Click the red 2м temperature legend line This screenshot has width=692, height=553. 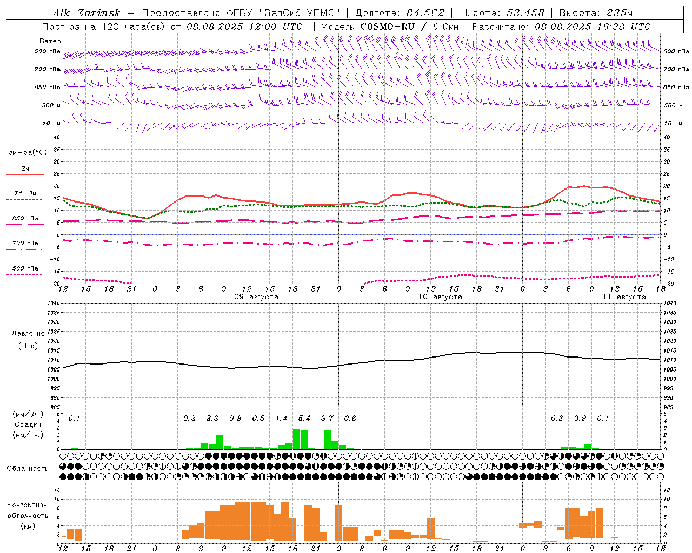[x=25, y=175]
